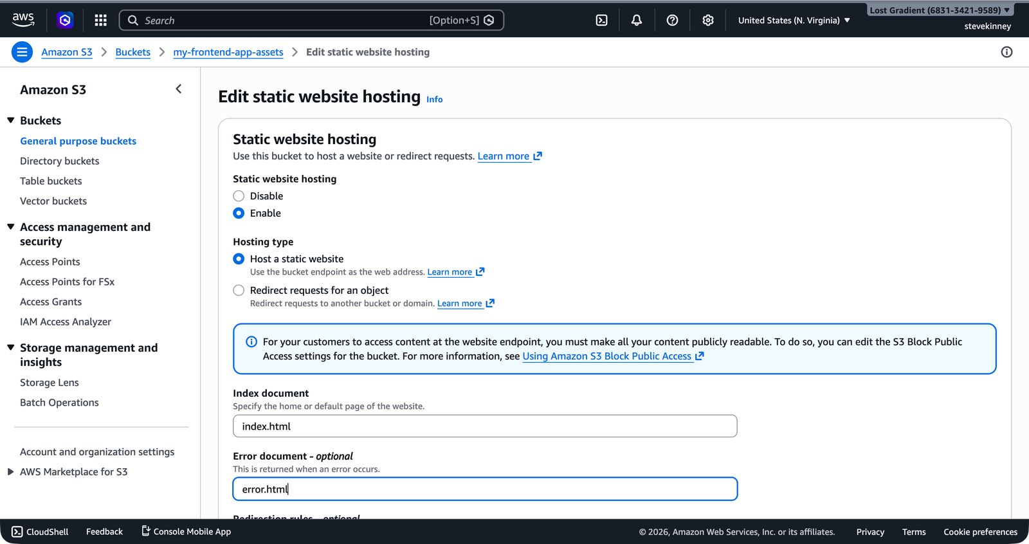
Task: Open IAM Access Analyzer
Action: point(66,322)
